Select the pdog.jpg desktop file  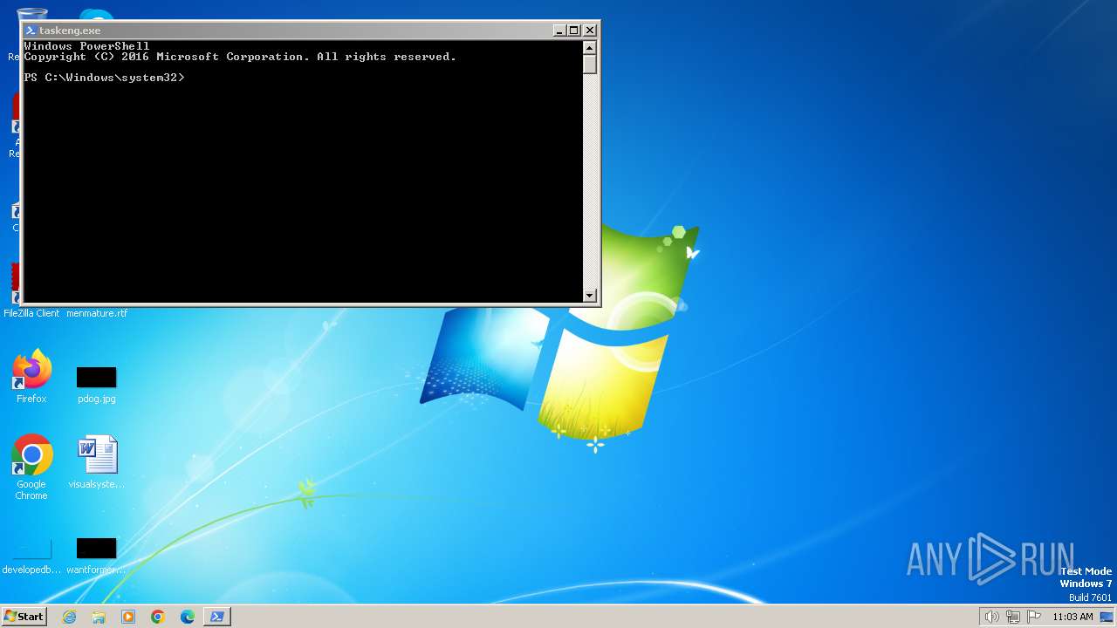click(x=96, y=385)
